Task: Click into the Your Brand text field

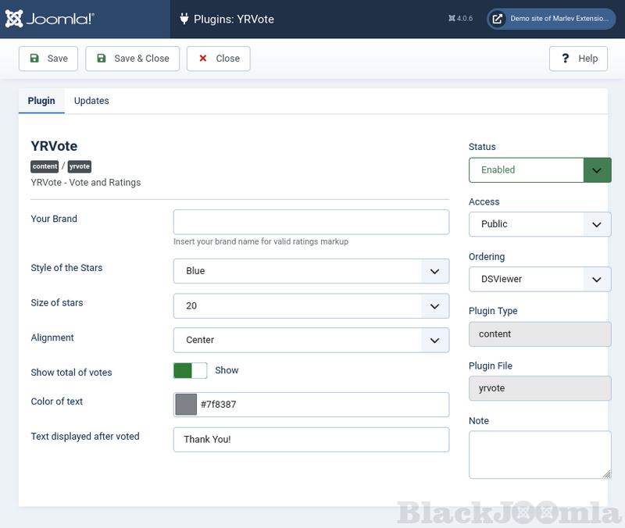Action: pos(311,222)
